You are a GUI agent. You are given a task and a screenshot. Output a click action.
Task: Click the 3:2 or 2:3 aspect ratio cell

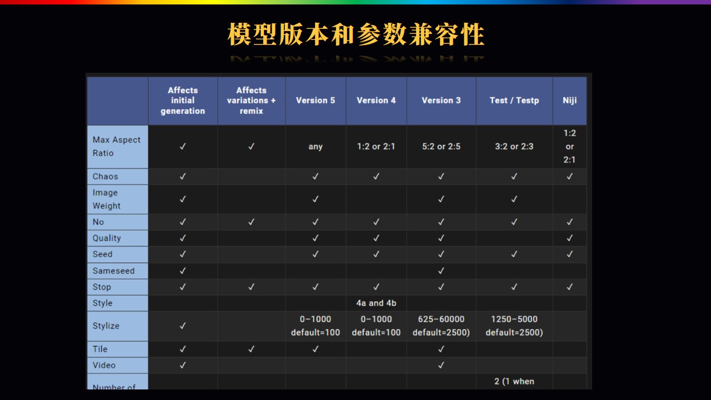(514, 147)
